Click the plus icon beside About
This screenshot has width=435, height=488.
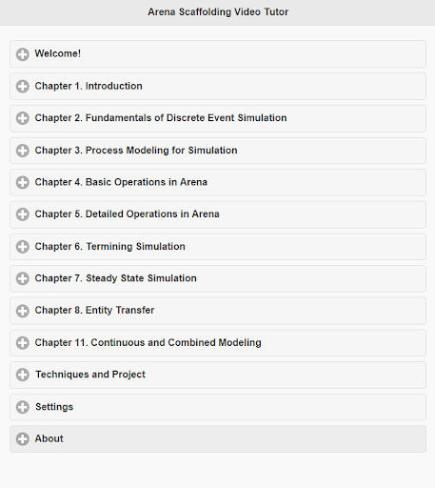click(x=23, y=439)
